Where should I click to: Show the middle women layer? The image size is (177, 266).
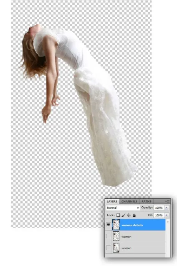[x=109, y=236]
